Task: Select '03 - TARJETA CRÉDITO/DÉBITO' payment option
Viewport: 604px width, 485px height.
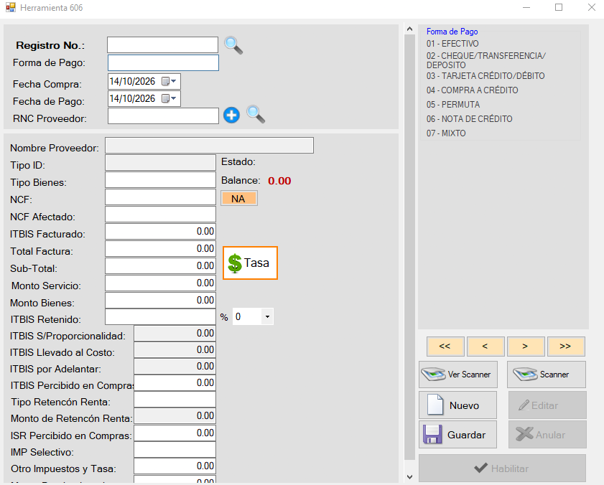Action: (x=485, y=76)
